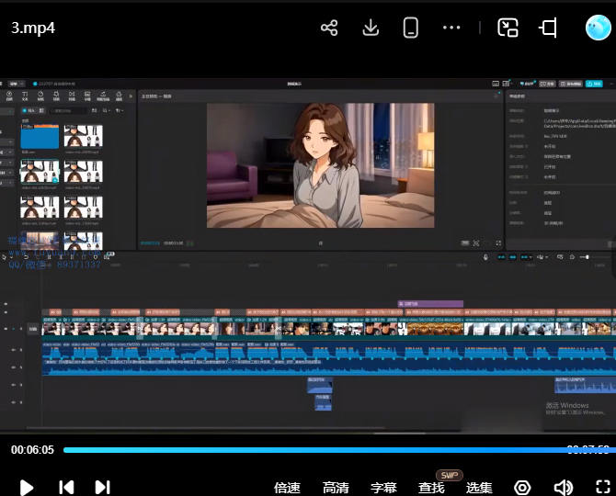Share the video 3.mp4

pos(329,28)
